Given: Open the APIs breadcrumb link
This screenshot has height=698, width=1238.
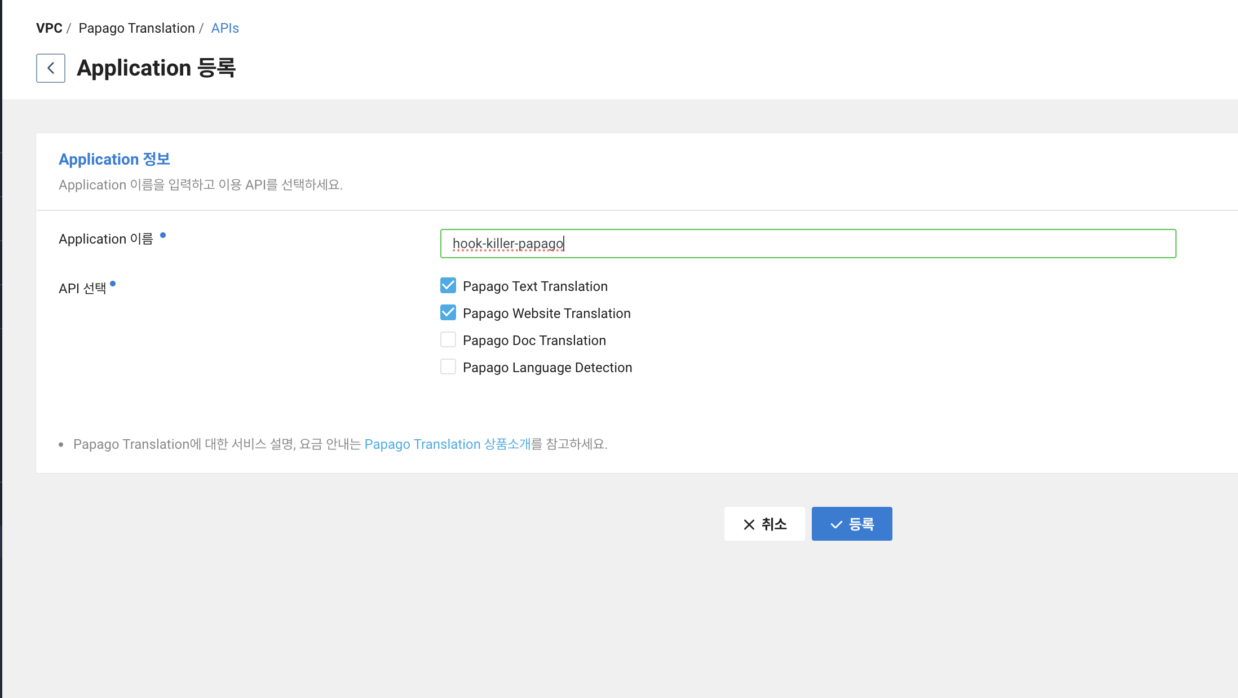Looking at the screenshot, I should click(225, 28).
